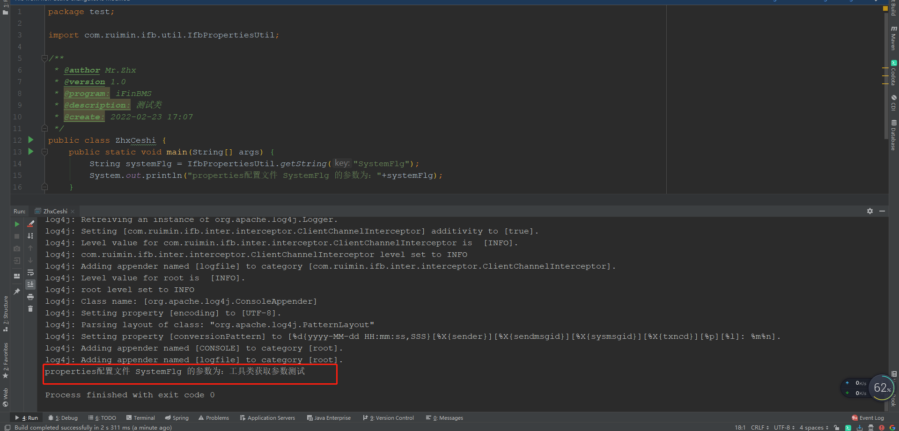
Task: Pin the Run tab with pin icon
Action: (x=17, y=291)
